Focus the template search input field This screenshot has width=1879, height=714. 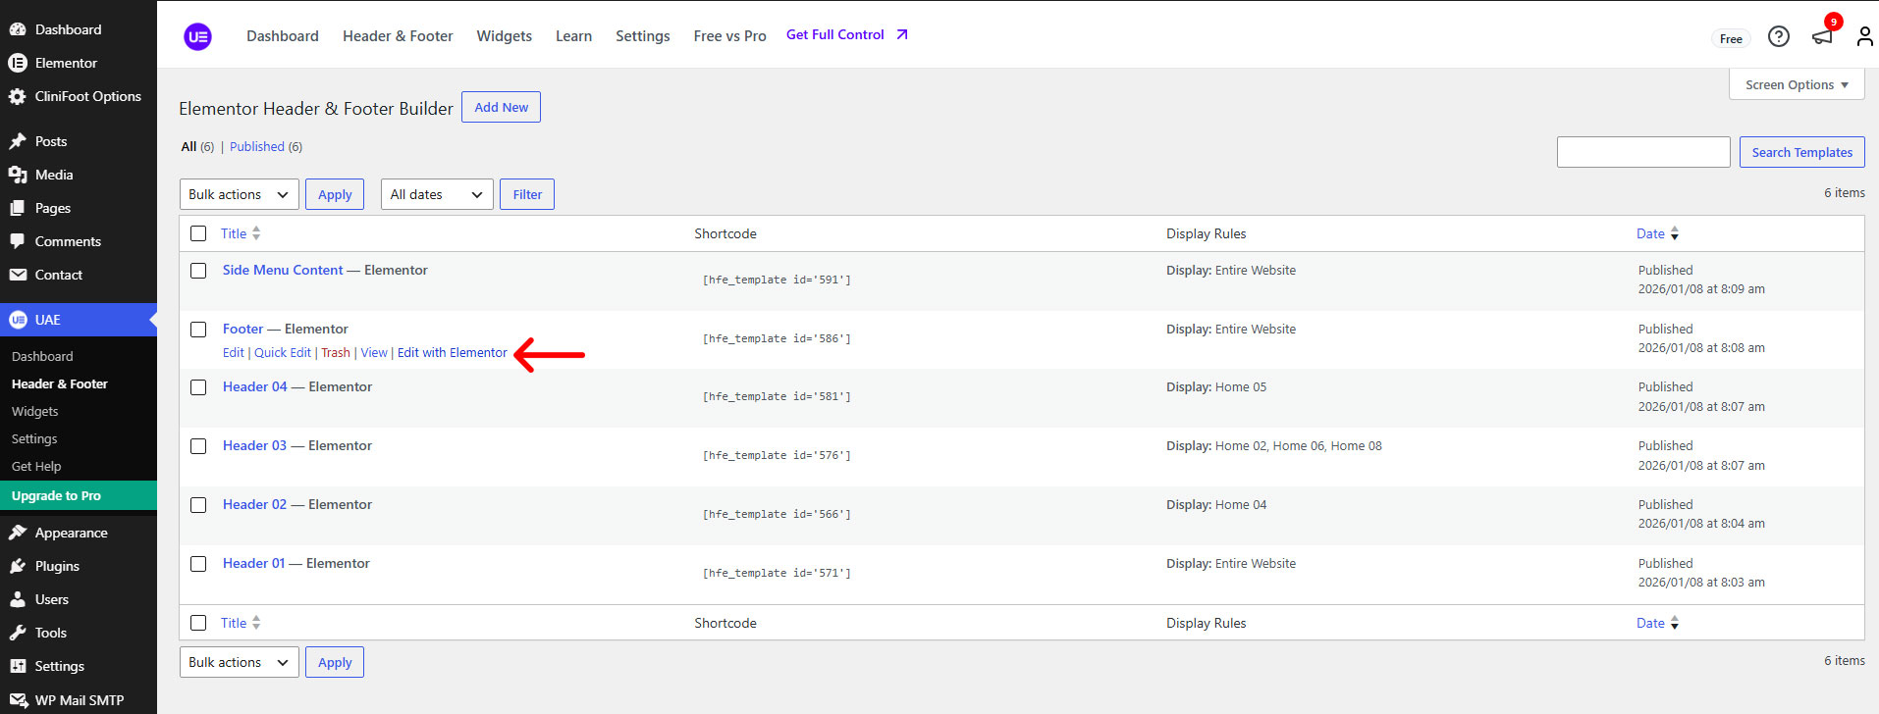point(1643,152)
